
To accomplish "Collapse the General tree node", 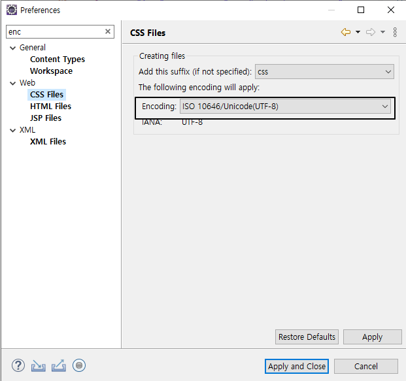I will tap(12, 48).
